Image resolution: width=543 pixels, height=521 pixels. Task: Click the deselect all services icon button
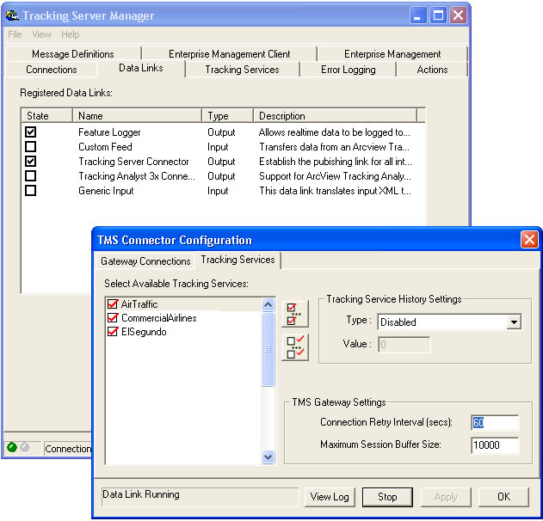(294, 347)
